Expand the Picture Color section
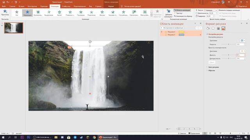Viewport: 250px width, 140px height. tap(207, 67)
